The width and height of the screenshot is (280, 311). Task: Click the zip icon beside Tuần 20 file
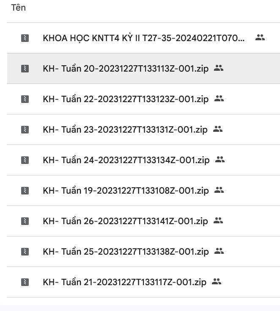tap(25, 69)
